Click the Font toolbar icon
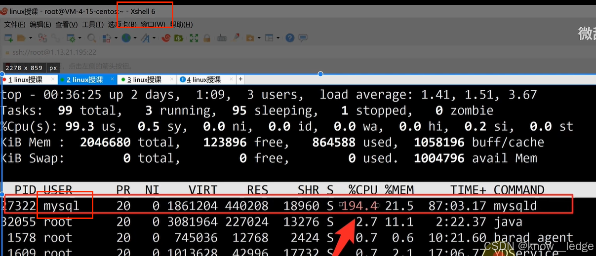The height and width of the screenshot is (256, 596). click(145, 38)
